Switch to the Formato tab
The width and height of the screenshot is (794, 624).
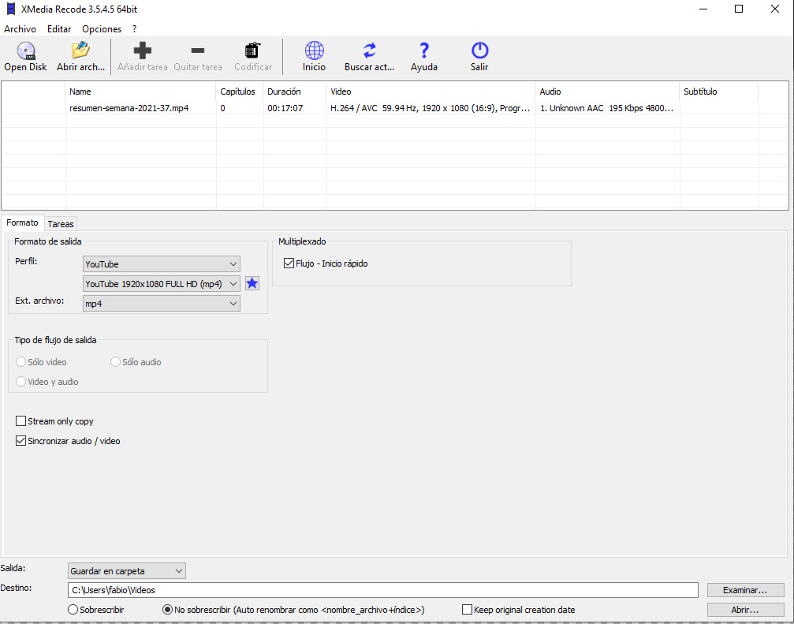(22, 222)
